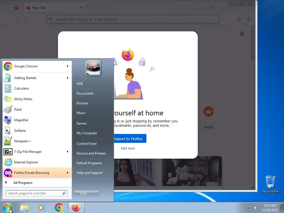This screenshot has height=213, width=284.
Task: Switch to Firefox taskbar button
Action: [76, 207]
